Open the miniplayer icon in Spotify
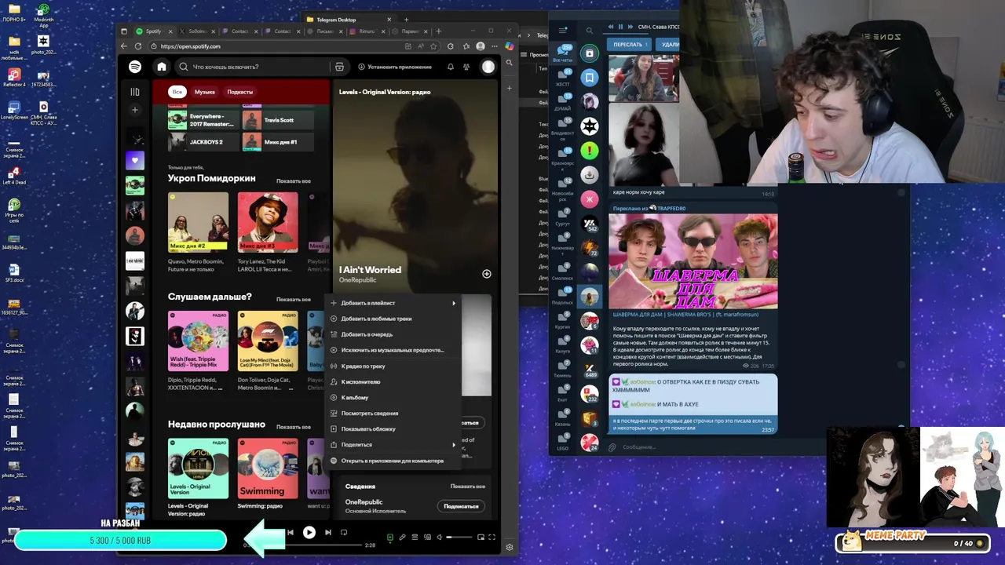 tap(481, 538)
